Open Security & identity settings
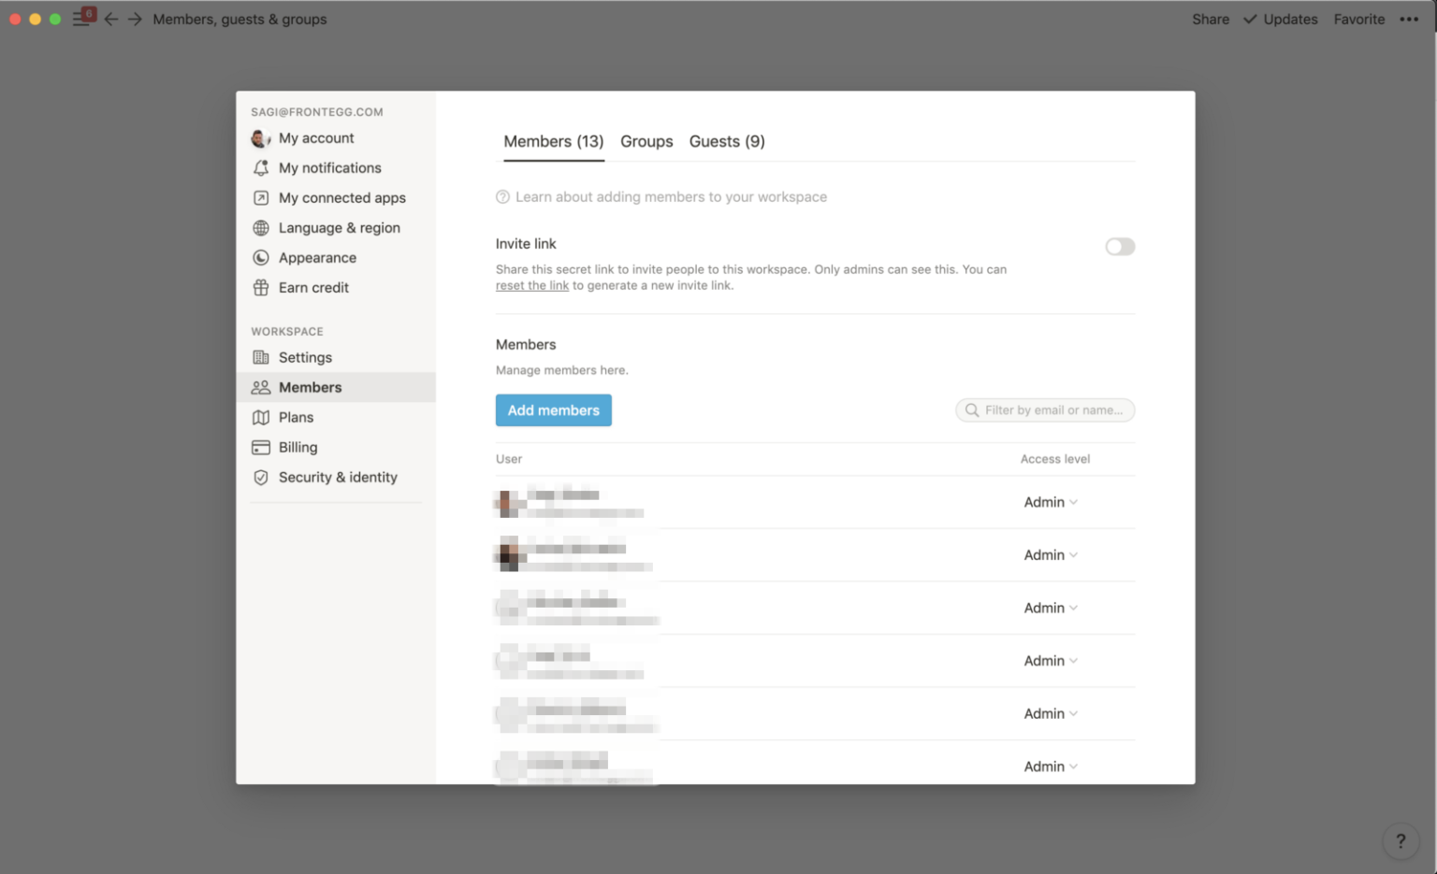Image resolution: width=1437 pixels, height=874 pixels. tap(337, 477)
